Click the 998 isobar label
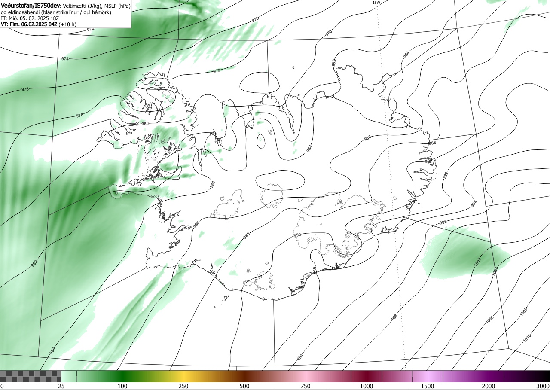Image resolution: width=550 pixels, height=390 pixels. 394,317
